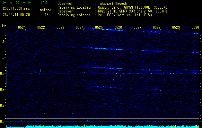Click the 0.9 kHz axis label
This screenshot has width=202, height=128.
pos(3,74)
